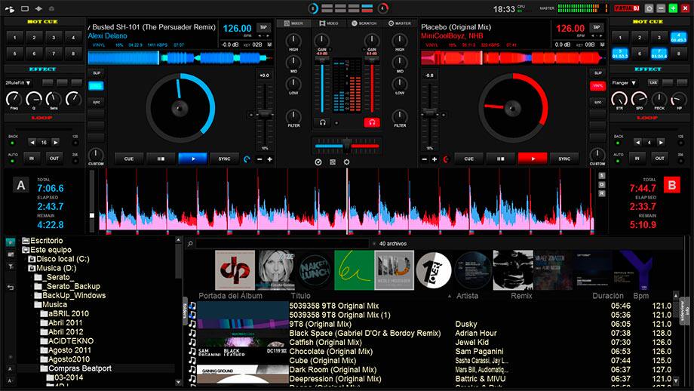Click the search magnifier icon in browser
This screenshot has width=694, height=391.
190,244
